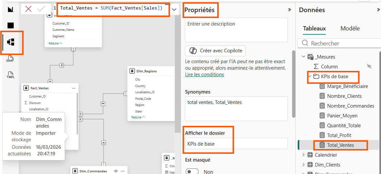
Task: Toggle the Est masqué switch
Action: pyautogui.click(x=192, y=172)
